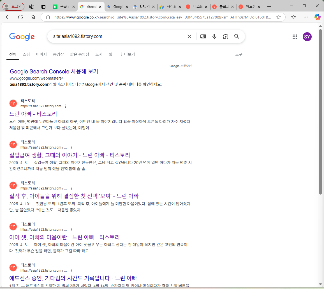Open options menu for 실업급여 생활 result
Image resolution: width=324 pixels, height=289 pixels.
point(71,147)
